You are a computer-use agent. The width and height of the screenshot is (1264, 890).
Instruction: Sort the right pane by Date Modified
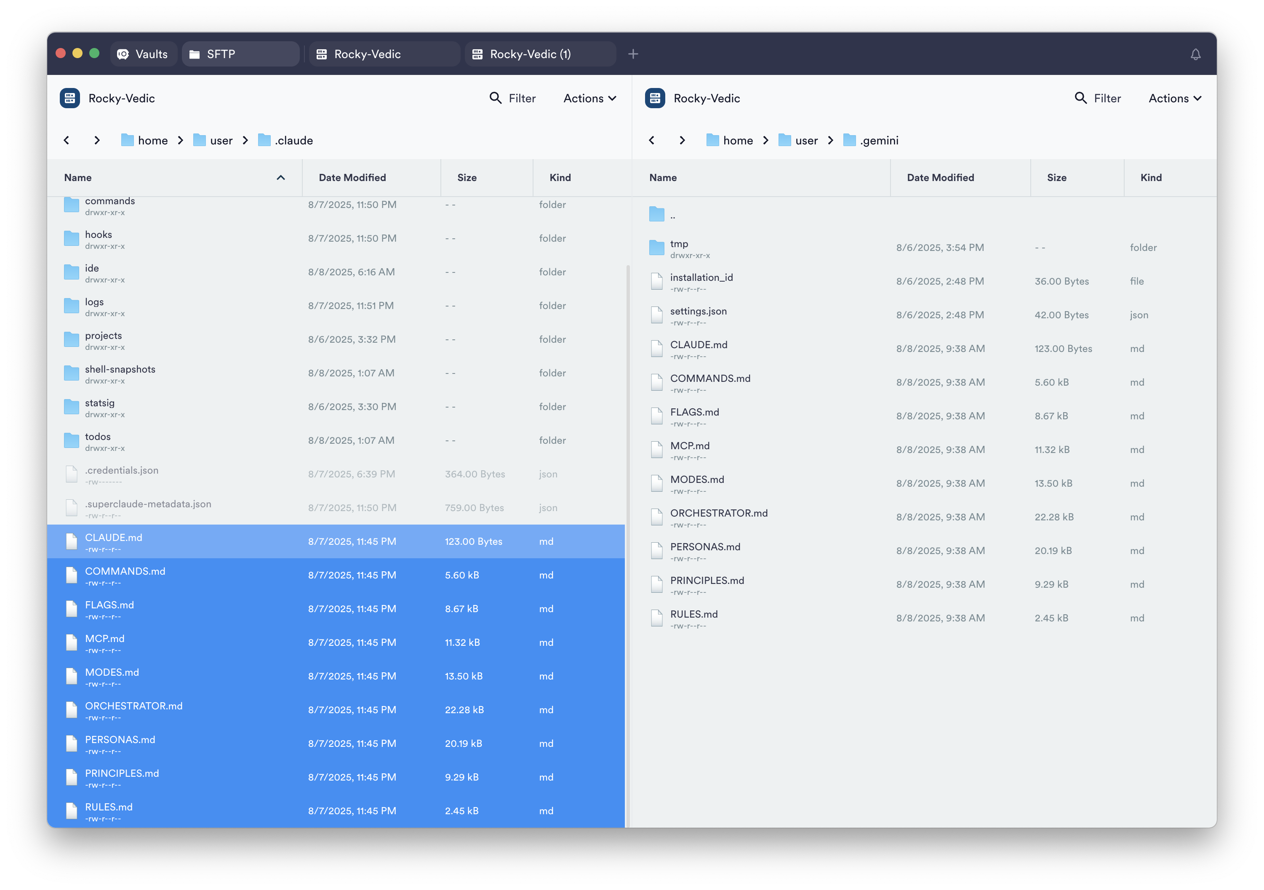click(x=940, y=178)
